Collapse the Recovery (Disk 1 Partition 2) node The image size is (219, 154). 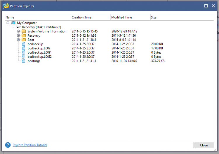point(13,27)
